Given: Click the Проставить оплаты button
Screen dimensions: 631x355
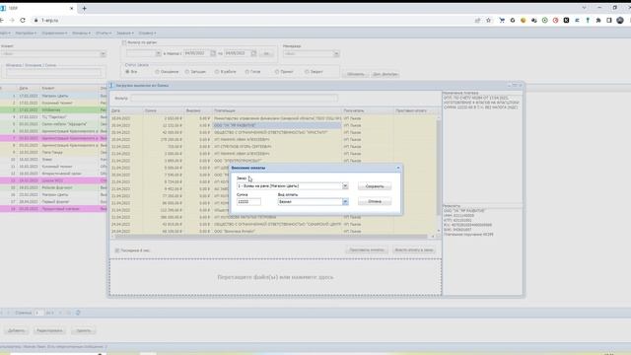Looking at the screenshot, I should [x=367, y=249].
